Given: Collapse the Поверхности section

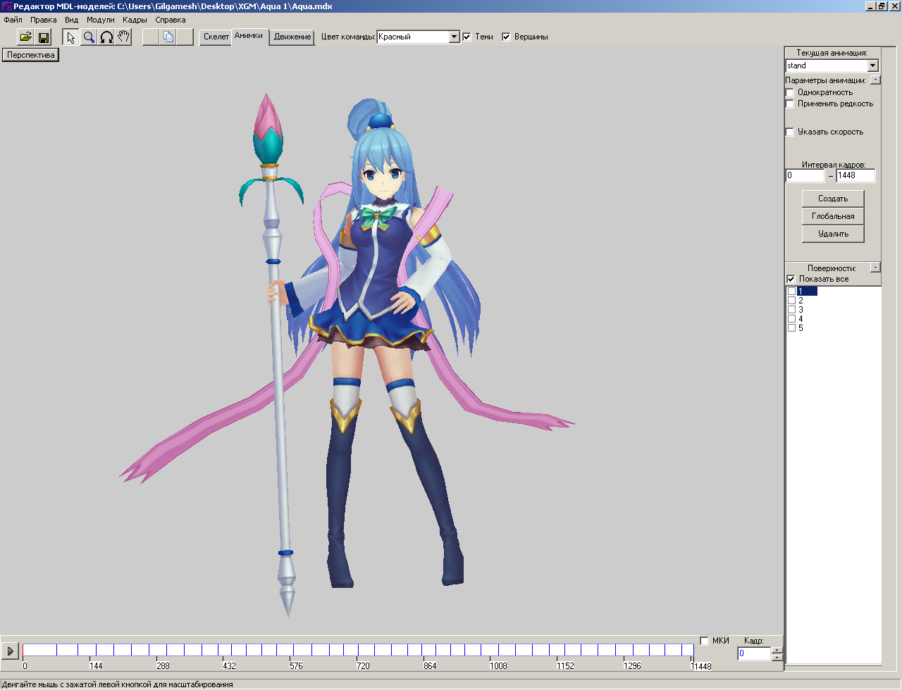Looking at the screenshot, I should pos(875,268).
